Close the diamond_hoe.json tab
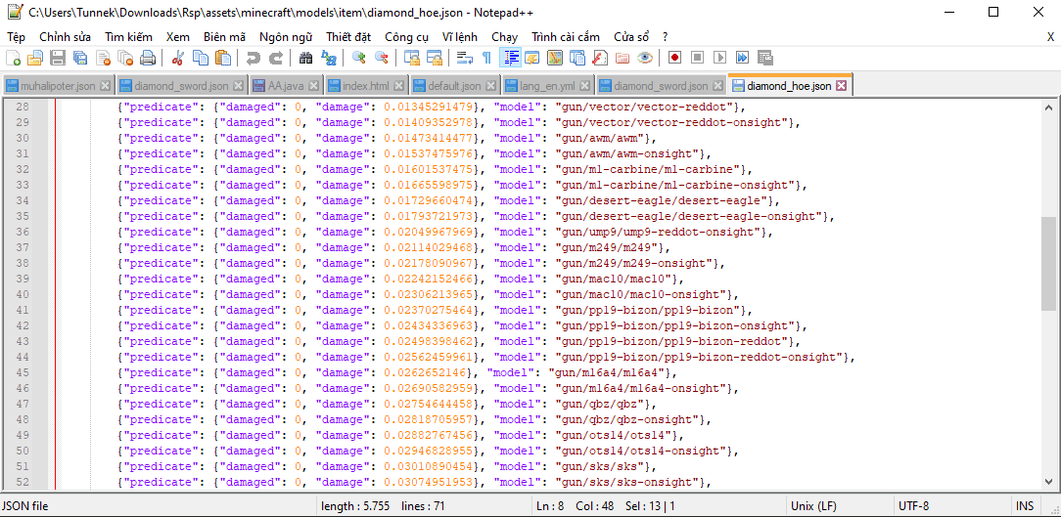The width and height of the screenshot is (1061, 517). pyautogui.click(x=841, y=86)
